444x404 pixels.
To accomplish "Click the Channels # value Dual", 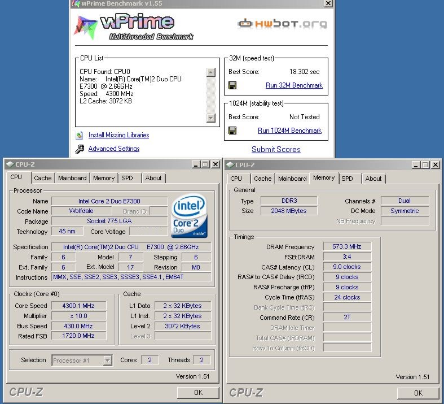I will pyautogui.click(x=405, y=201).
